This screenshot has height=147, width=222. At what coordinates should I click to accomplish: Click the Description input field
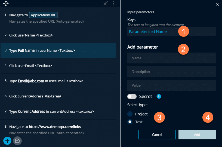click(171, 72)
